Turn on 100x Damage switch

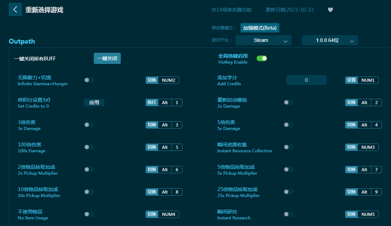89,147
